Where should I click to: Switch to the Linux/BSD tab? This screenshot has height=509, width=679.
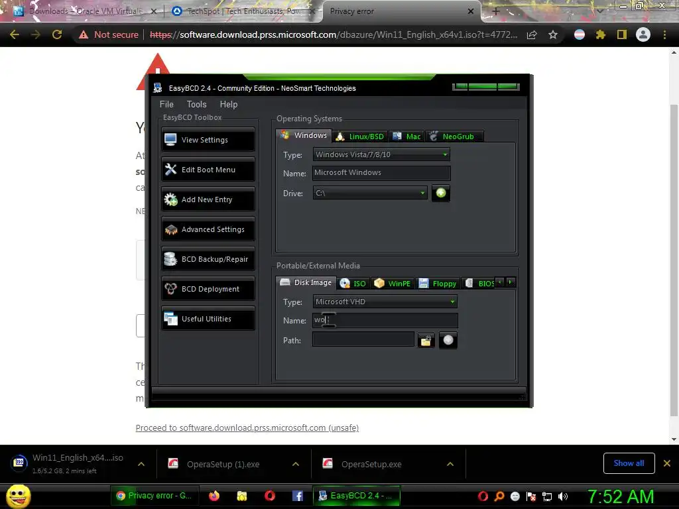360,137
